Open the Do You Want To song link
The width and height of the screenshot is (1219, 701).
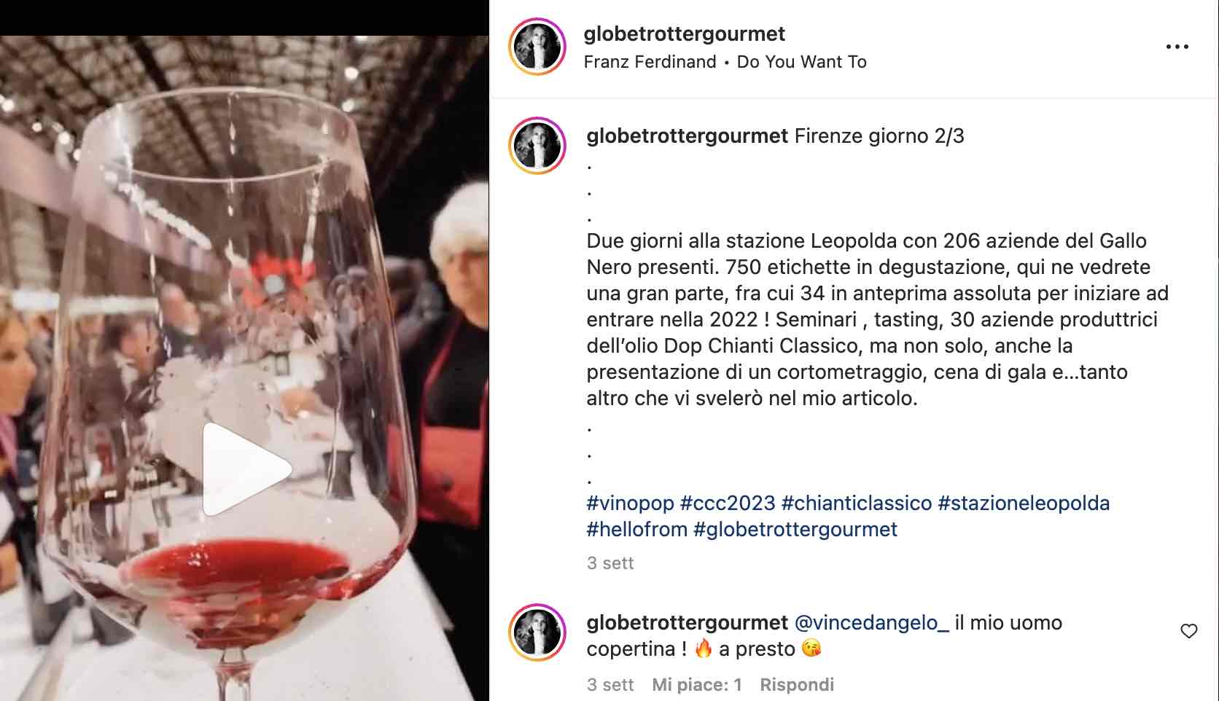click(x=801, y=62)
